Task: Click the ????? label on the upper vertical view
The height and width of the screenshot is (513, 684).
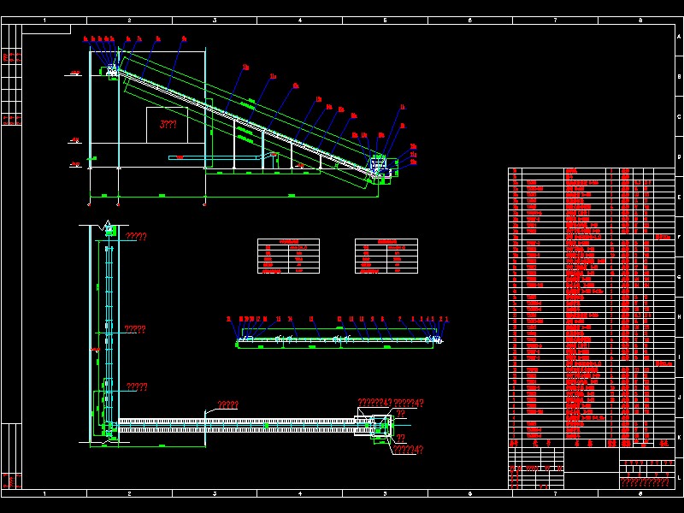Action: pyautogui.click(x=135, y=236)
